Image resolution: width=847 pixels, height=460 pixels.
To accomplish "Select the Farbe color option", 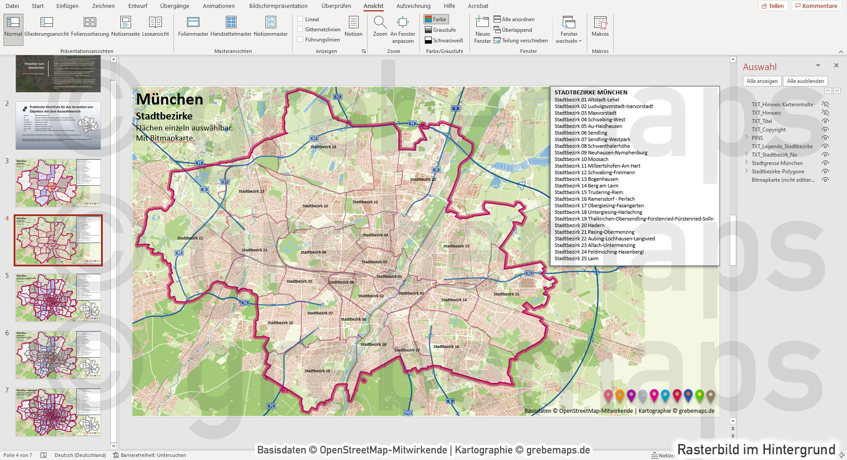I will coord(436,19).
